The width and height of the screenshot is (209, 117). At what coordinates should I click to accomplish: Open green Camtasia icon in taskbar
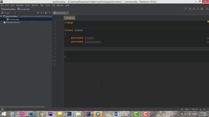[x=136, y=114]
